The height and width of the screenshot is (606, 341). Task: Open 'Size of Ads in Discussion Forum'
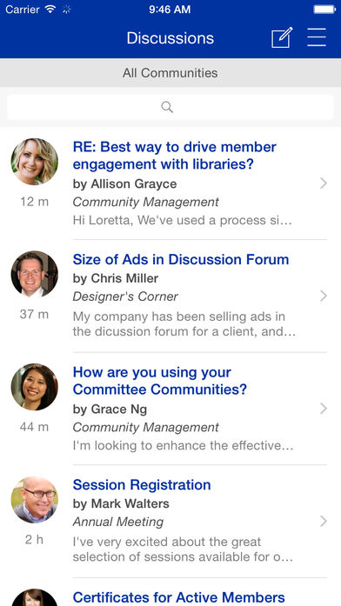(181, 259)
